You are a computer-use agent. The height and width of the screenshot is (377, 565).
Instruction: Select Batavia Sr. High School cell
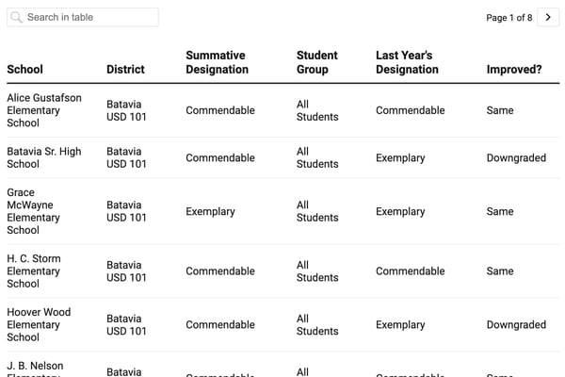click(x=44, y=157)
